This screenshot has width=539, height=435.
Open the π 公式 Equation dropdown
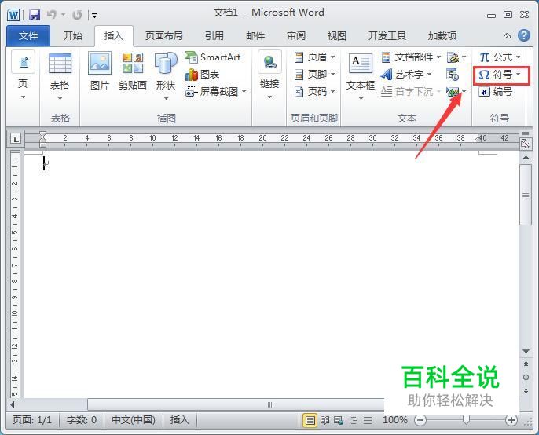(x=500, y=57)
